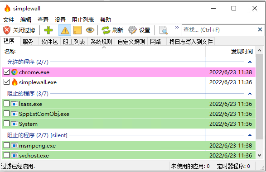Refresh the list with the green arrows icon
Viewport: 266px width, 172px height.
[106, 30]
